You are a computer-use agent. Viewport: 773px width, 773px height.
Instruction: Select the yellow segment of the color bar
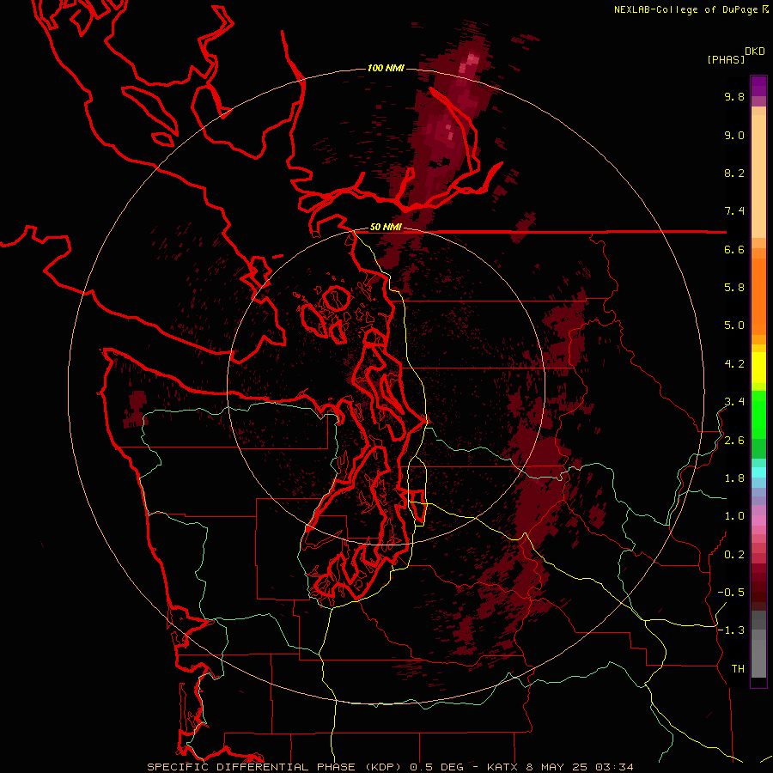click(758, 368)
